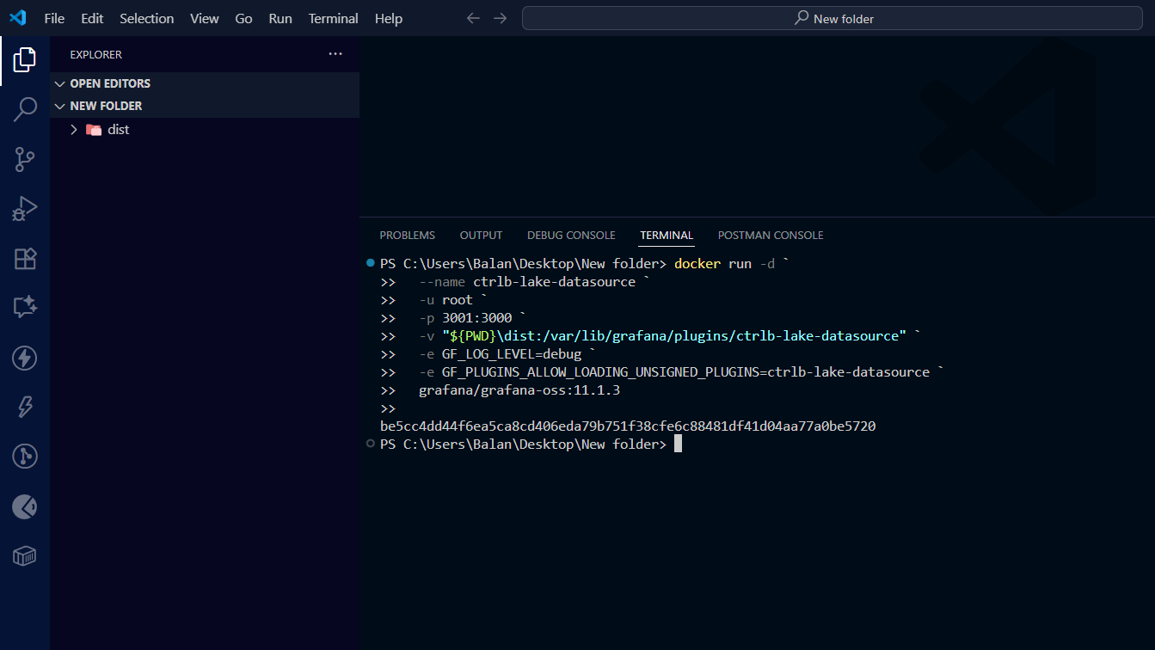The image size is (1155, 650).
Task: Click the Go Forward arrow
Action: coord(501,18)
